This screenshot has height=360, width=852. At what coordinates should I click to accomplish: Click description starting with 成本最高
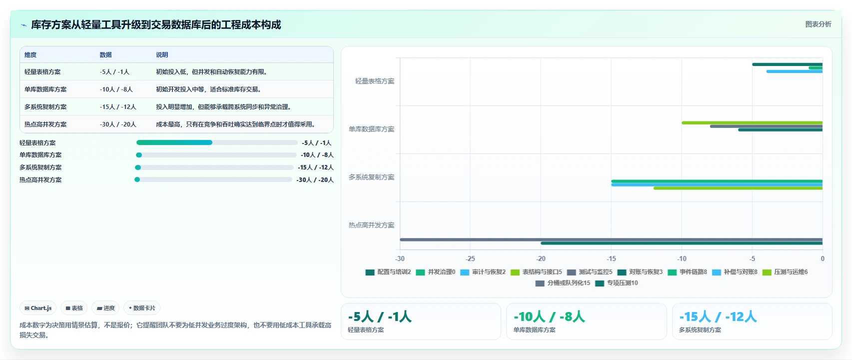pos(236,124)
